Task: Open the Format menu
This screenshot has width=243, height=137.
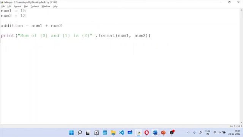Action: [17, 6]
